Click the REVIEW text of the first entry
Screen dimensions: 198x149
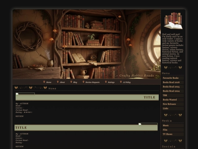[19, 116]
